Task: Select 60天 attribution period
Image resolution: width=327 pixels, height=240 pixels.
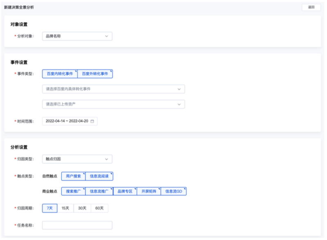Action: (99, 208)
